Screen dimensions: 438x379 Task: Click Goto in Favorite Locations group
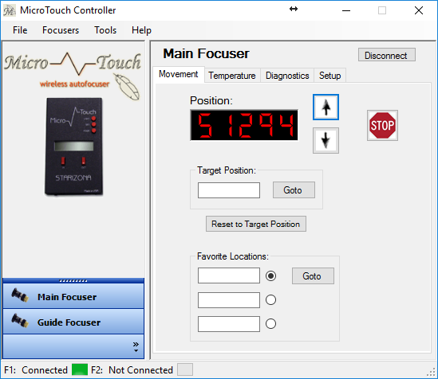point(313,275)
